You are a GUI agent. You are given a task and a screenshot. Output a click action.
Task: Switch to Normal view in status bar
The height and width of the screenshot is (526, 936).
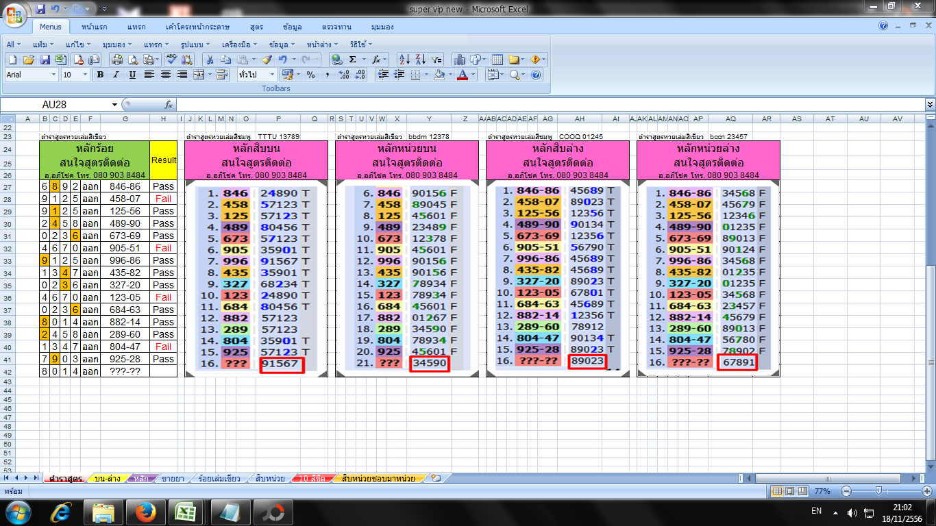coord(777,492)
